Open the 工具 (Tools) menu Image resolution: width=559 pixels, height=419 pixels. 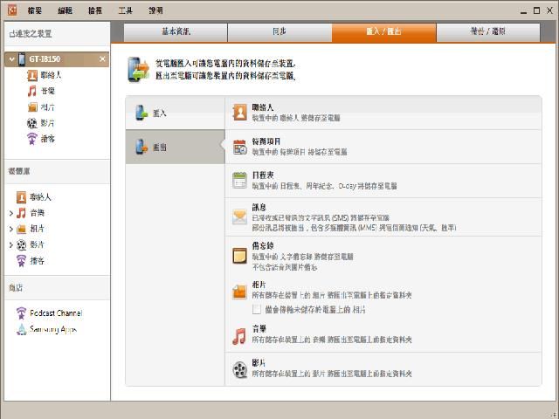click(x=126, y=10)
